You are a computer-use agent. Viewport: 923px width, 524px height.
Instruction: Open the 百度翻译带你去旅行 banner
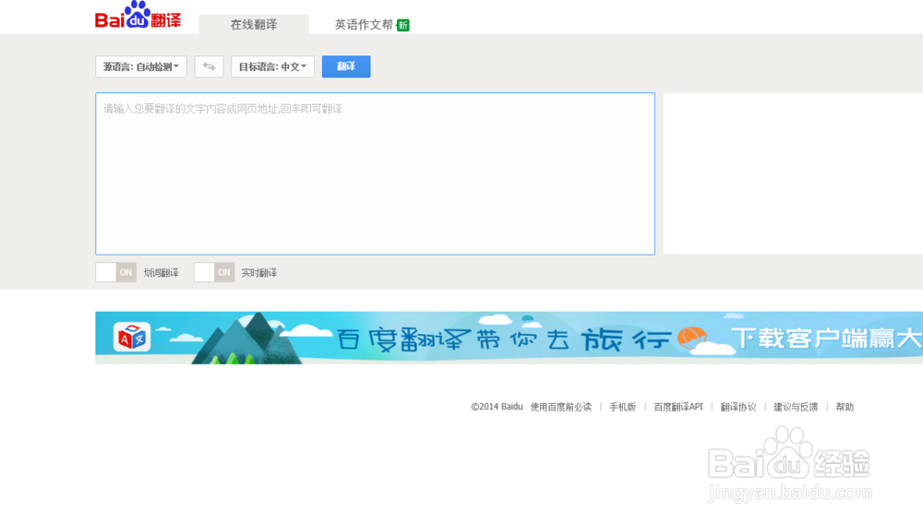point(509,338)
